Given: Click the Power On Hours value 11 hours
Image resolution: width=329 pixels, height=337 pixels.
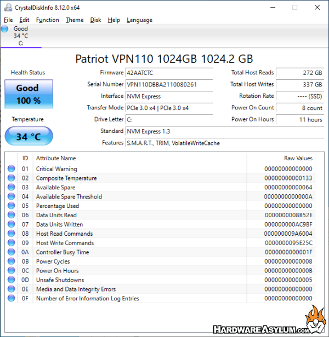Looking at the screenshot, I should coord(300,119).
